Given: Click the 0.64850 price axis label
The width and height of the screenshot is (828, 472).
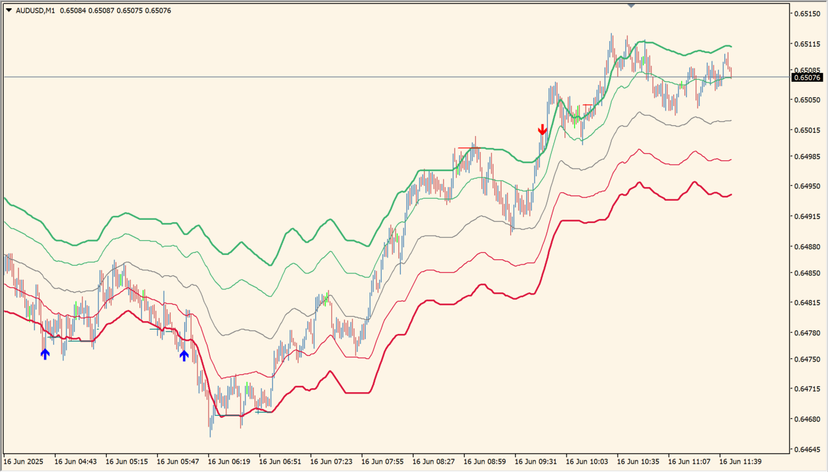Looking at the screenshot, I should pos(808,273).
